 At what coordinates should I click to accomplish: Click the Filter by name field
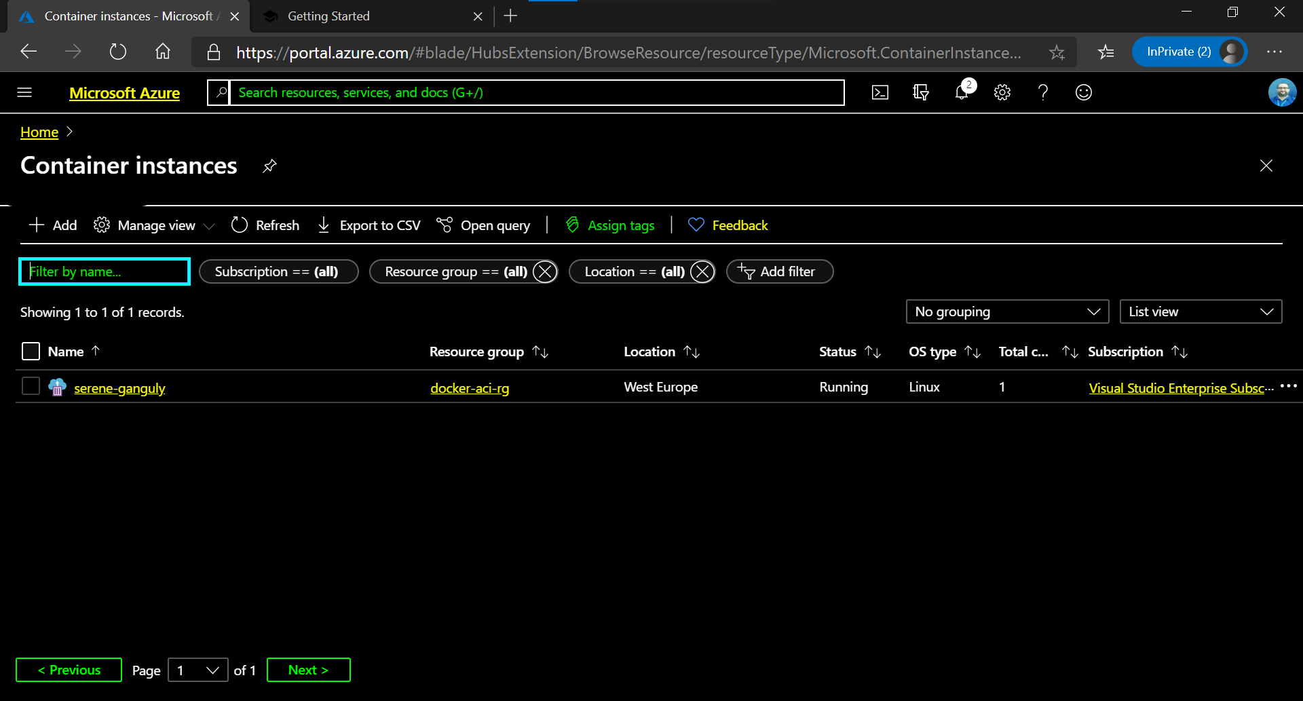(105, 271)
